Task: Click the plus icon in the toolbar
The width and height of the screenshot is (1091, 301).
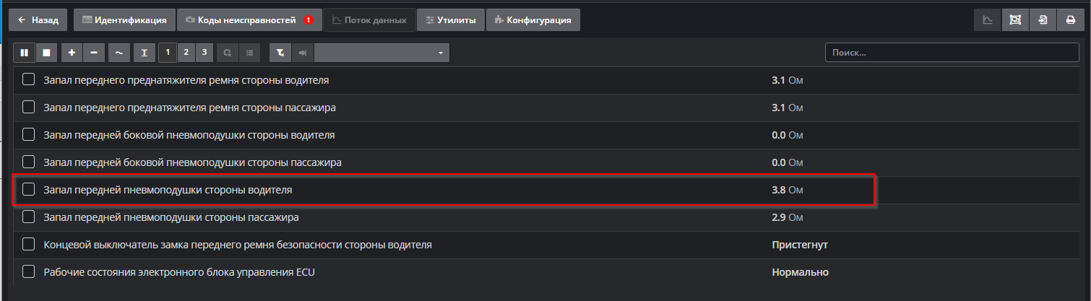Action: 72,53
